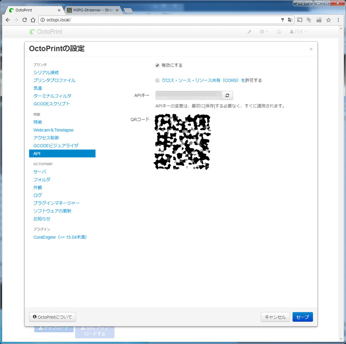Open ターミナルフィルタ settings

[52, 96]
